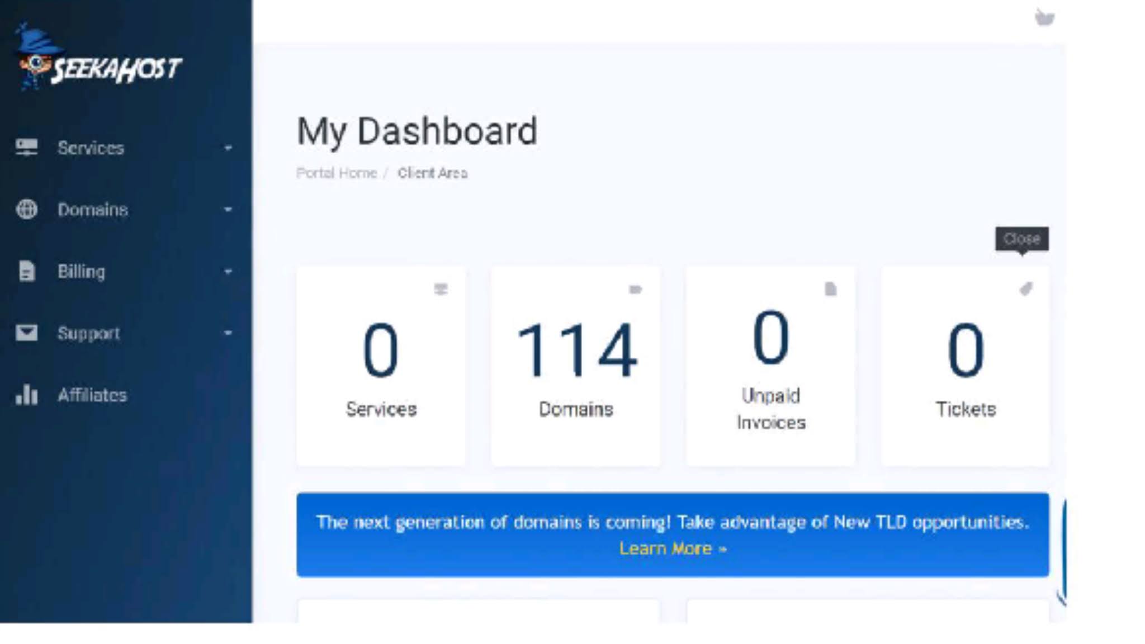The width and height of the screenshot is (1145, 644).
Task: Click the Affiliates bar chart icon
Action: pos(26,395)
